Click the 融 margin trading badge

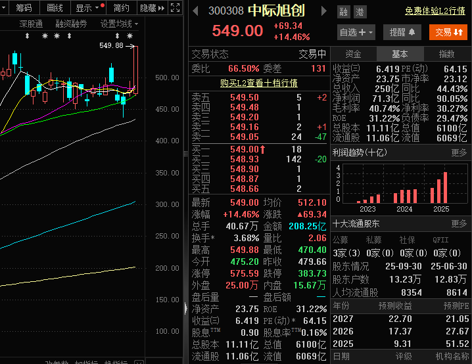pos(343,12)
